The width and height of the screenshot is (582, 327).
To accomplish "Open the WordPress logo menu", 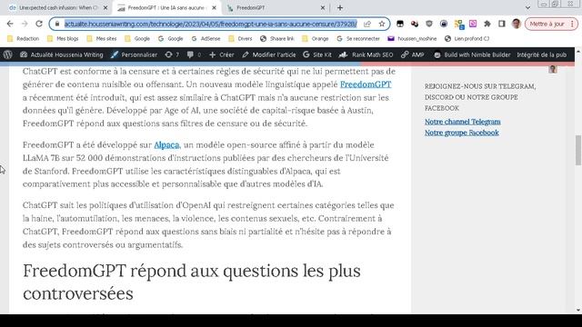I will [x=8, y=54].
